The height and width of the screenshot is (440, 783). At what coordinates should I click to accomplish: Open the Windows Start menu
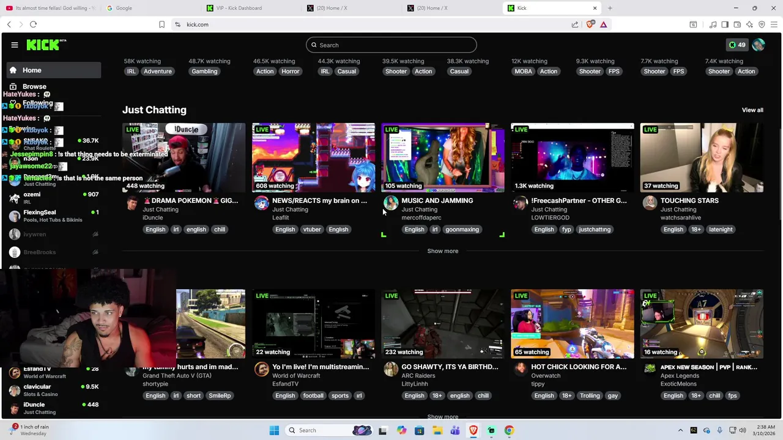[274, 430]
